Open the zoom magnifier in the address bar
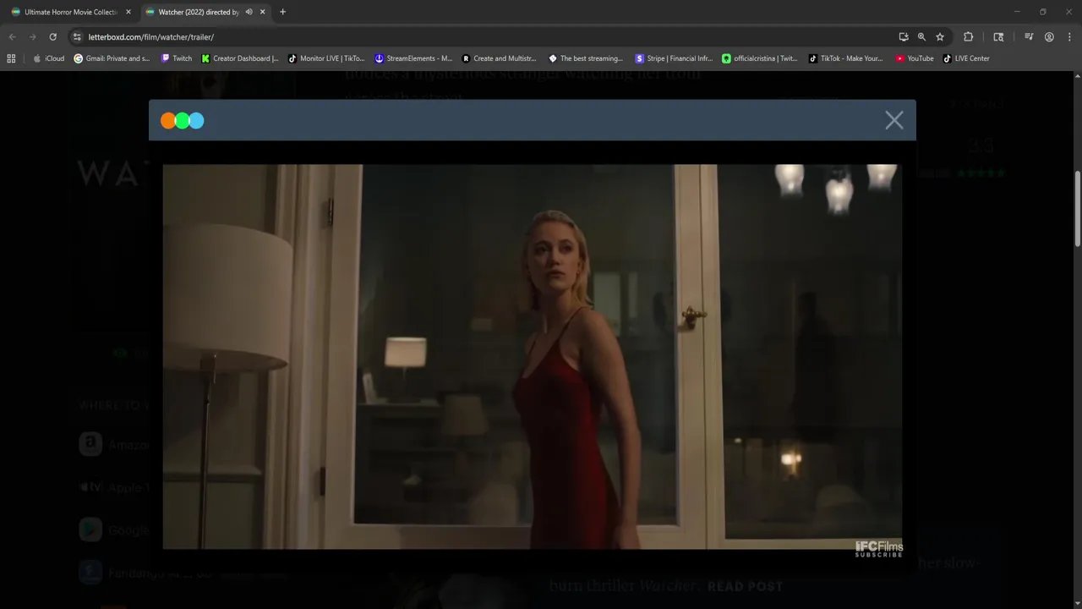This screenshot has width=1082, height=609. click(921, 36)
